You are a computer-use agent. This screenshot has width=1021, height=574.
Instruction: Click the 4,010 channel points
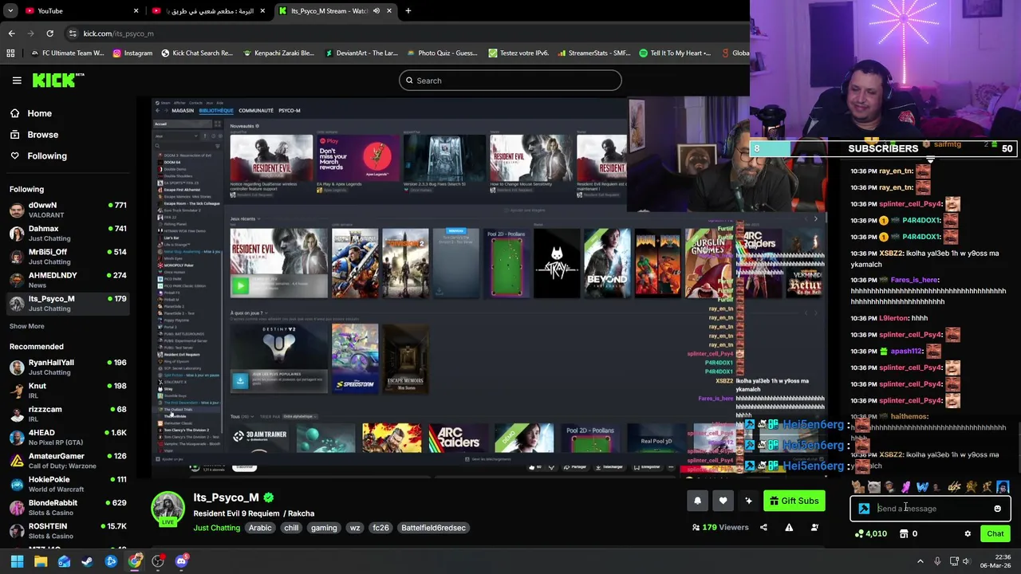point(870,534)
